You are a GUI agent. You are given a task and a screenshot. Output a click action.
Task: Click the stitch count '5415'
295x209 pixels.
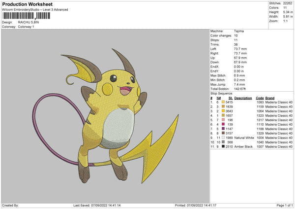pyautogui.click(x=229, y=102)
